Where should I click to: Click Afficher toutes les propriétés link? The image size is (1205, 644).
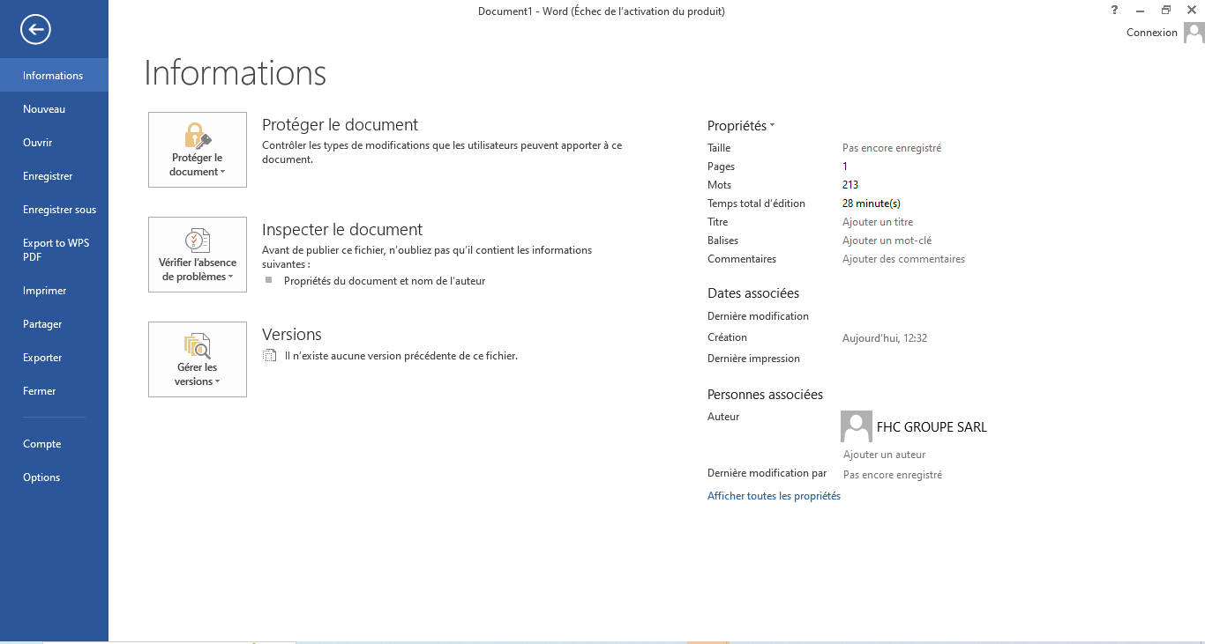coord(774,496)
